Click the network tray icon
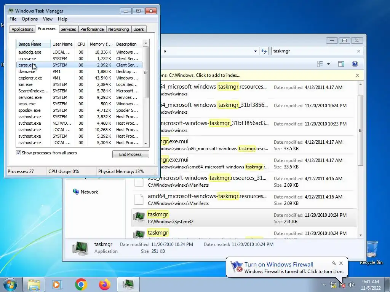The height and width of the screenshot is (292, 390). pyautogui.click(x=333, y=285)
